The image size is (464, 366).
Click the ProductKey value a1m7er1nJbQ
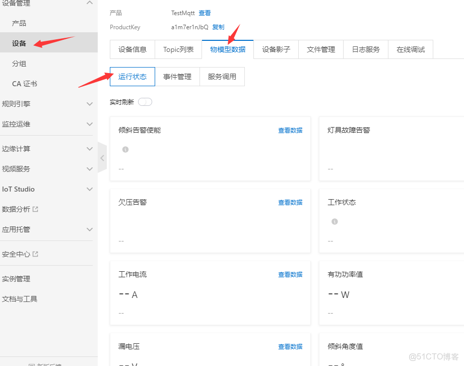click(x=190, y=27)
